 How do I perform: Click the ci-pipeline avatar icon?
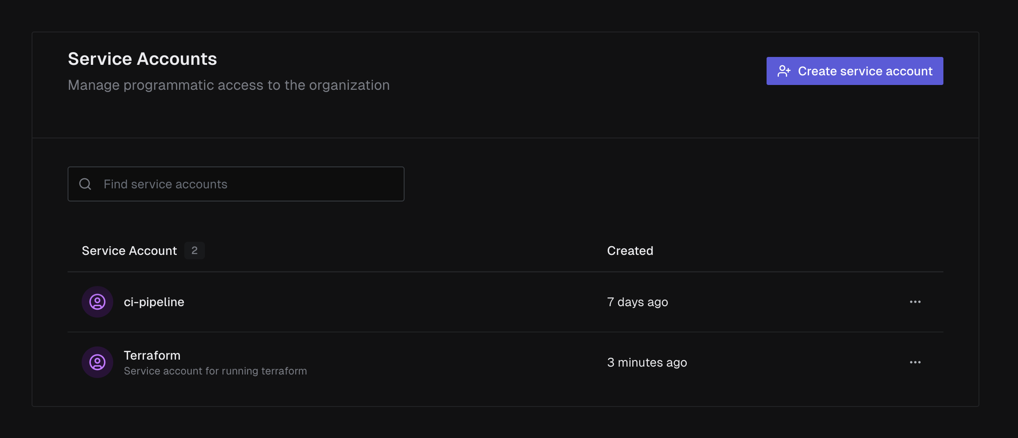(x=97, y=302)
